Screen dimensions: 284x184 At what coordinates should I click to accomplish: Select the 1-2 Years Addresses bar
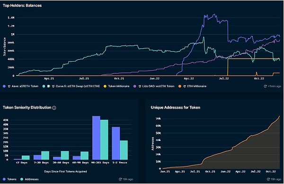[124, 150]
